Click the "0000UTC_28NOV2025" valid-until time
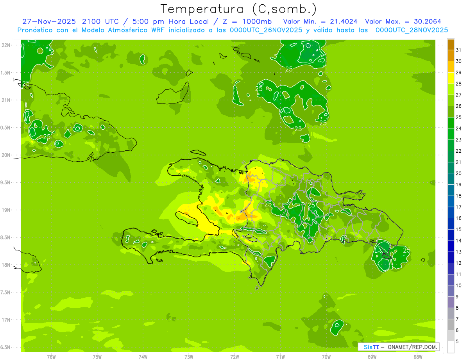Viewport: 469px width, 362px height. click(x=412, y=30)
